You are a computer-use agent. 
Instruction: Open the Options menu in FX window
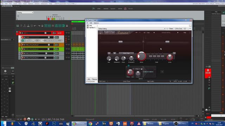coord(96,23)
